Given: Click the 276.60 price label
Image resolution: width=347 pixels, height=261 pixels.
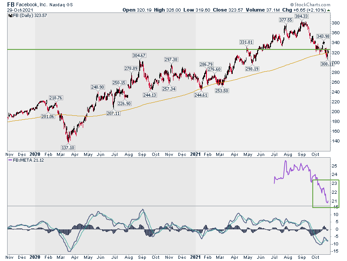Looking at the screenshot, I should pyautogui.click(x=214, y=69).
